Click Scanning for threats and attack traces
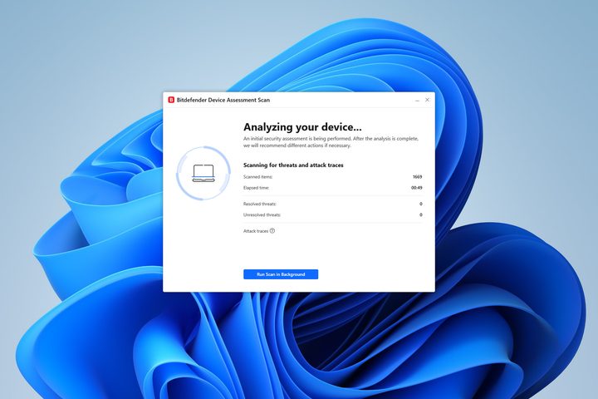 [x=293, y=165]
